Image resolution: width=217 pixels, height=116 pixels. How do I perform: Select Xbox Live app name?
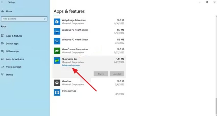click(x=67, y=81)
